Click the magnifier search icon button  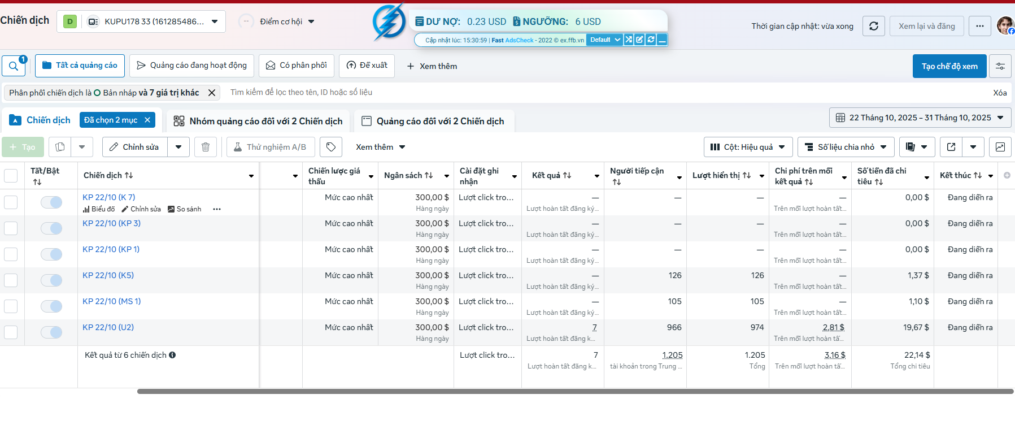pos(14,66)
